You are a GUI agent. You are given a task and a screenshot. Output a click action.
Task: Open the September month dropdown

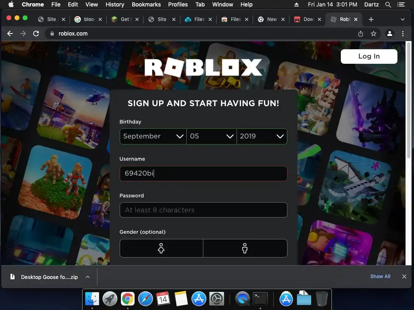pyautogui.click(x=153, y=136)
